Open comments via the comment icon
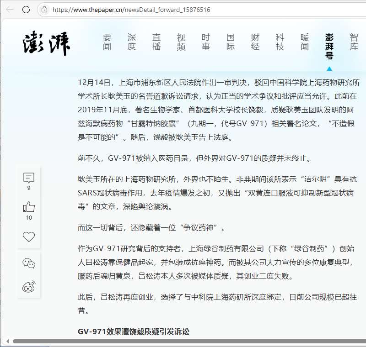366x347 pixels. click(29, 178)
